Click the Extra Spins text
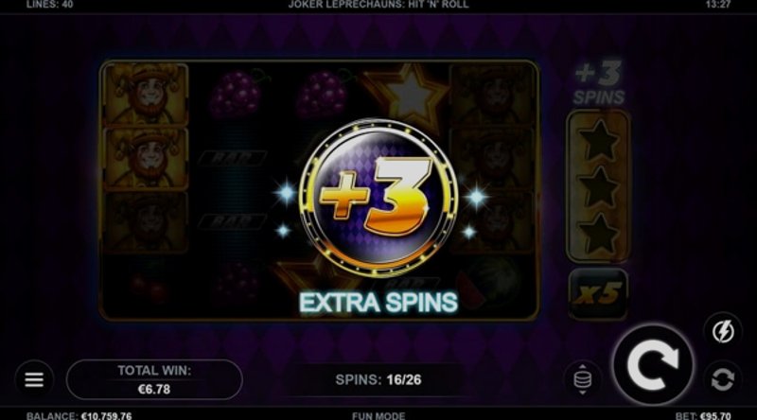Image resolution: width=757 pixels, height=420 pixels. 378,303
